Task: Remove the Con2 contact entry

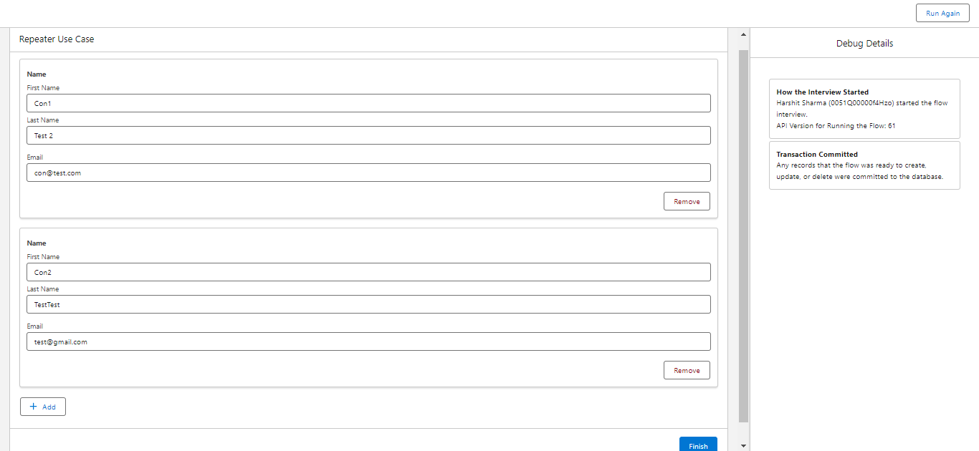Action: coord(687,370)
